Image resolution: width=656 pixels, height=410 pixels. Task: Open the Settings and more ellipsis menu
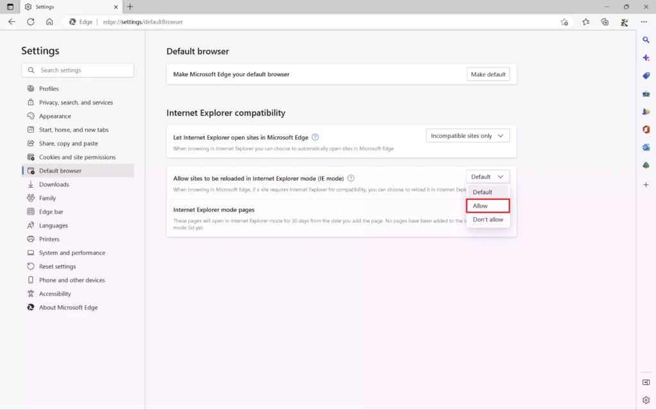pyautogui.click(x=644, y=22)
